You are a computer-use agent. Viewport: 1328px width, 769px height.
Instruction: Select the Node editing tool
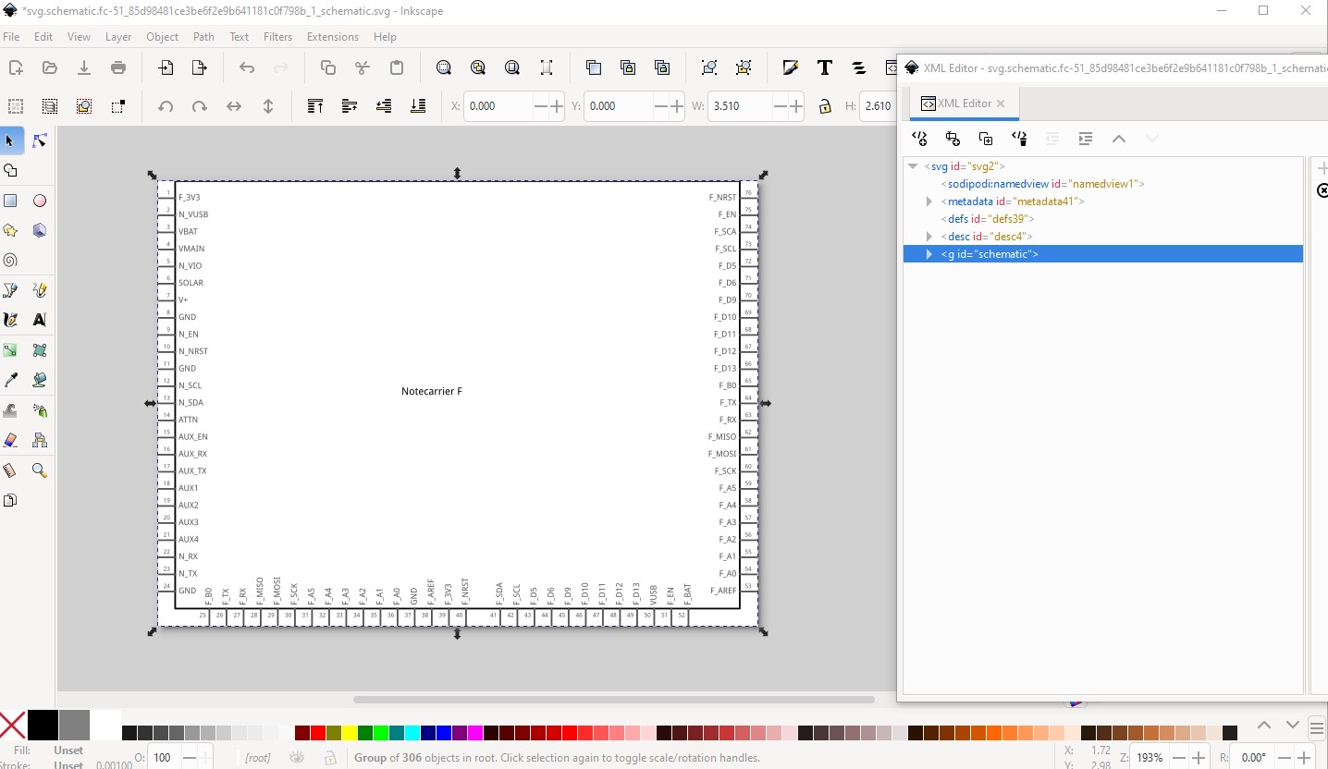[x=40, y=140]
